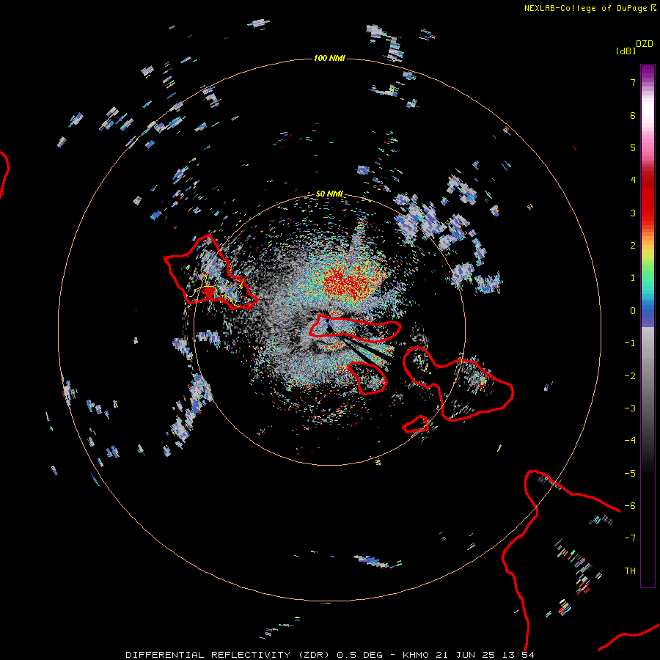Screen dimensions: 660x660
Task: Click the legend value 1 label
Action: [x=633, y=278]
